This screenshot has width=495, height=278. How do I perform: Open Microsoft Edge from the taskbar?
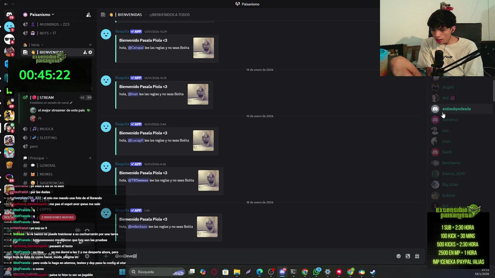(x=259, y=272)
